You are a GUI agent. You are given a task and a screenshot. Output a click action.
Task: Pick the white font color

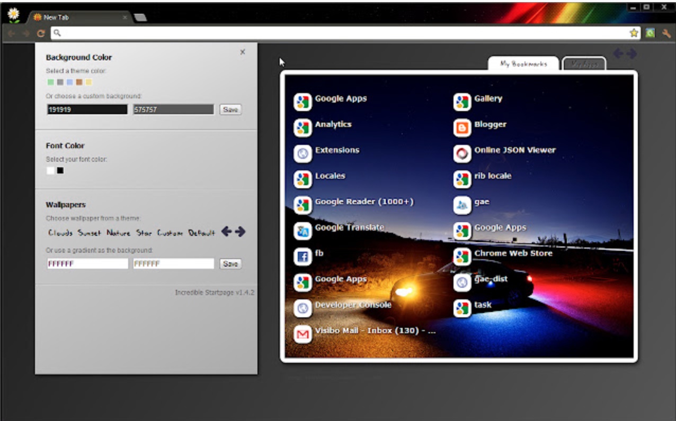pos(50,170)
